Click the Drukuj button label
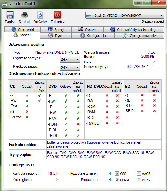Screen dimensions: 167x191 [24, 22]
